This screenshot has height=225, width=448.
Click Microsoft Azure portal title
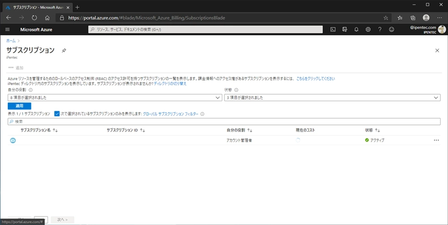36,30
